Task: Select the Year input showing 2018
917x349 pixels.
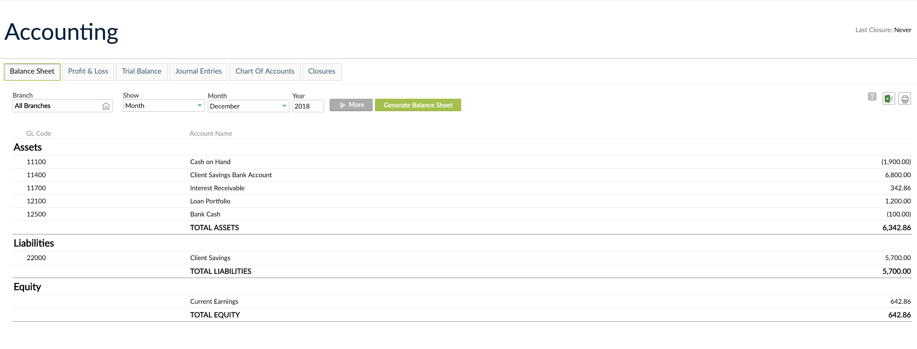Action: [x=308, y=106]
